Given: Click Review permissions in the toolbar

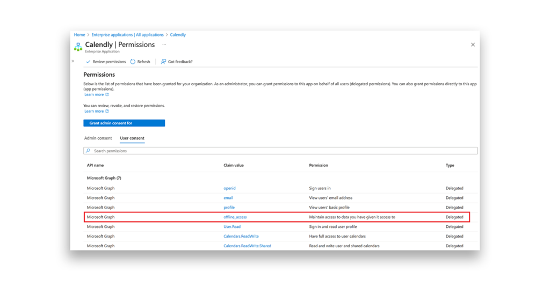Looking at the screenshot, I should point(106,62).
